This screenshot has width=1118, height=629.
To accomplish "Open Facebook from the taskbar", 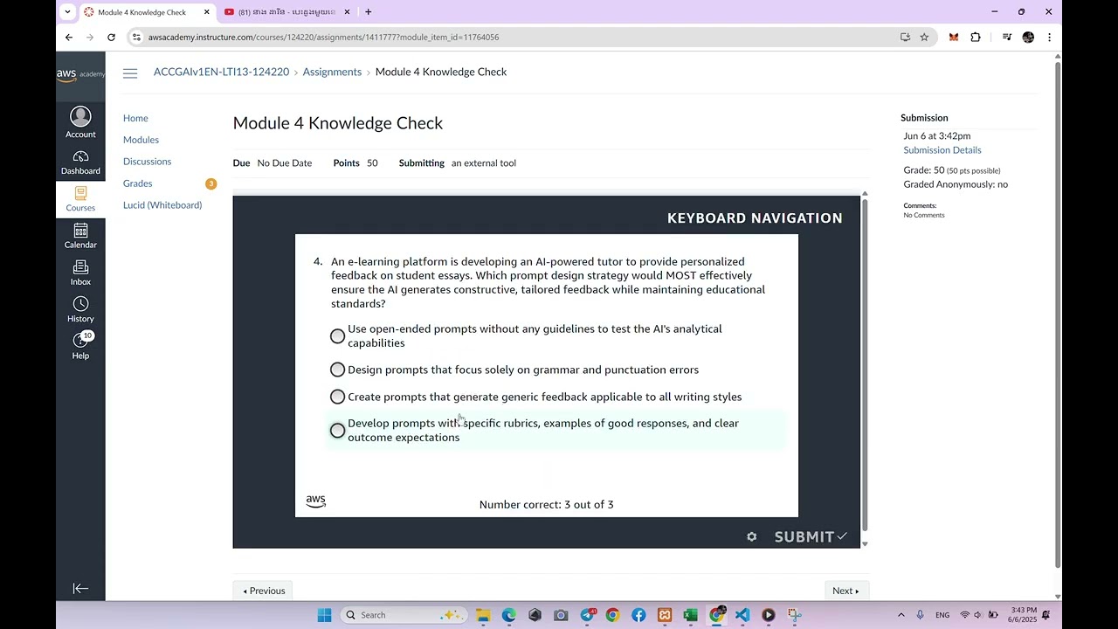I will tap(638, 615).
